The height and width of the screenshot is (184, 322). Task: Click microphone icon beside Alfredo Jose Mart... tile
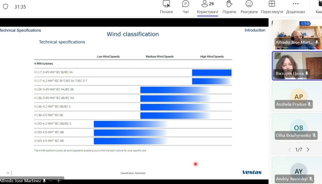point(317,42)
